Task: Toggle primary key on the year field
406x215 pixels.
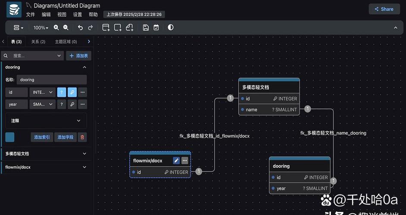Action: tap(72, 104)
